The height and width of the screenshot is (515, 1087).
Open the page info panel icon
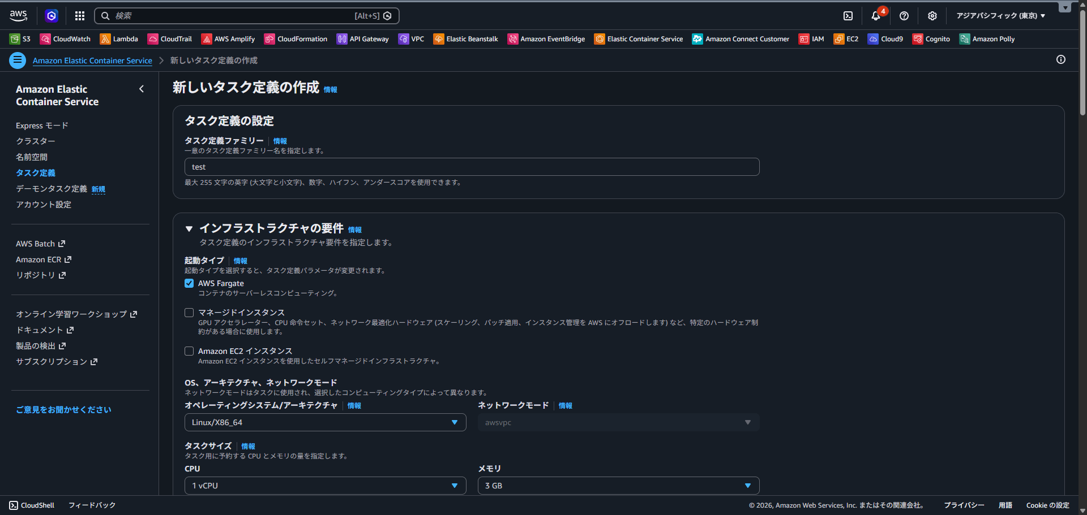(1061, 59)
